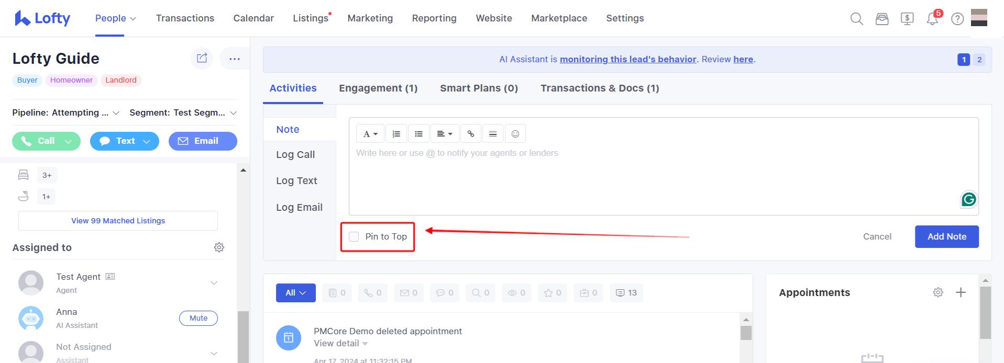Insert a bulleted list in note
Screen dimensions: 1004x363
418,134
